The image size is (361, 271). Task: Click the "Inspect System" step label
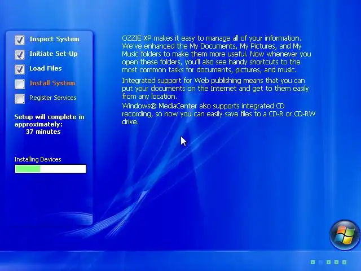coord(54,39)
